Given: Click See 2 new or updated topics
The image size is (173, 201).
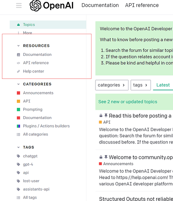Looking at the screenshot, I should (x=128, y=102).
